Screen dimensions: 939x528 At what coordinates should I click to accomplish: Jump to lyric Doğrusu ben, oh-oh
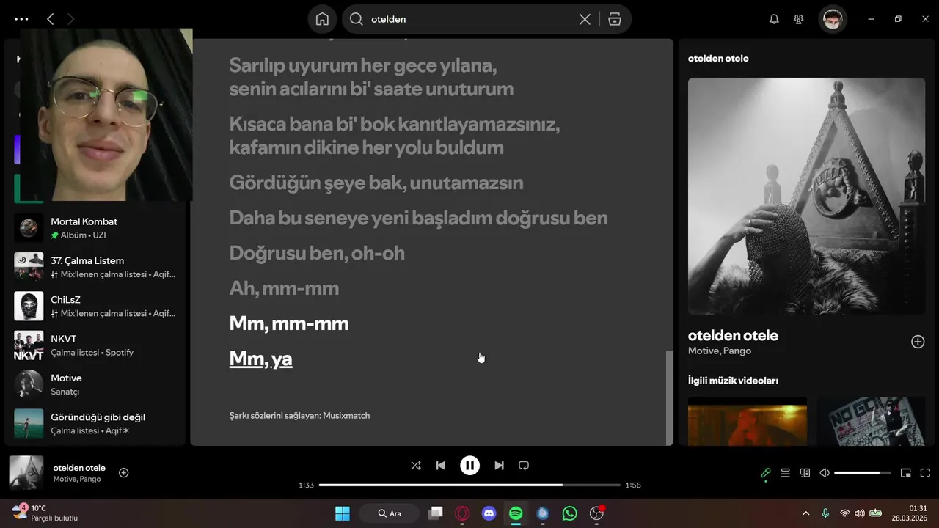click(x=317, y=253)
